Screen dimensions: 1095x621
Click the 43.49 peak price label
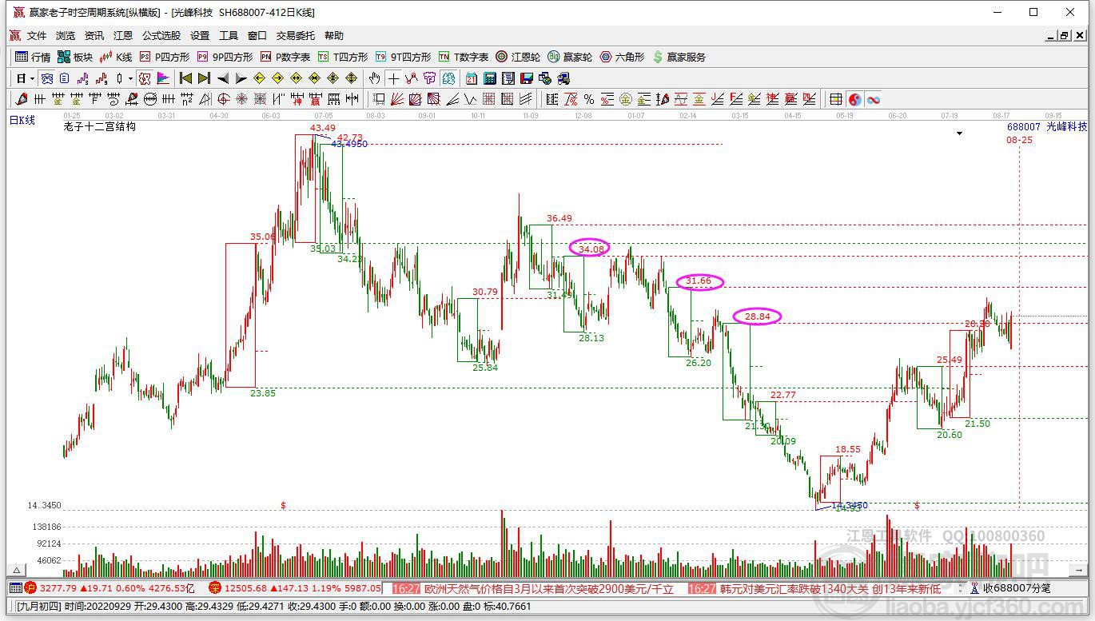pos(323,128)
